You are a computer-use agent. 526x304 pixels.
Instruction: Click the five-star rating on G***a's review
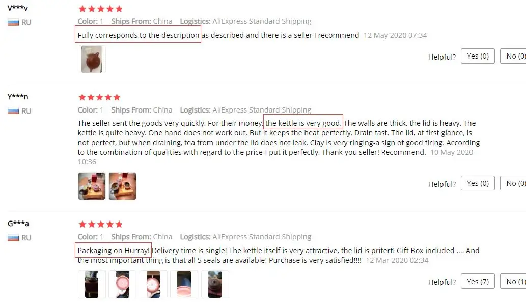click(100, 224)
